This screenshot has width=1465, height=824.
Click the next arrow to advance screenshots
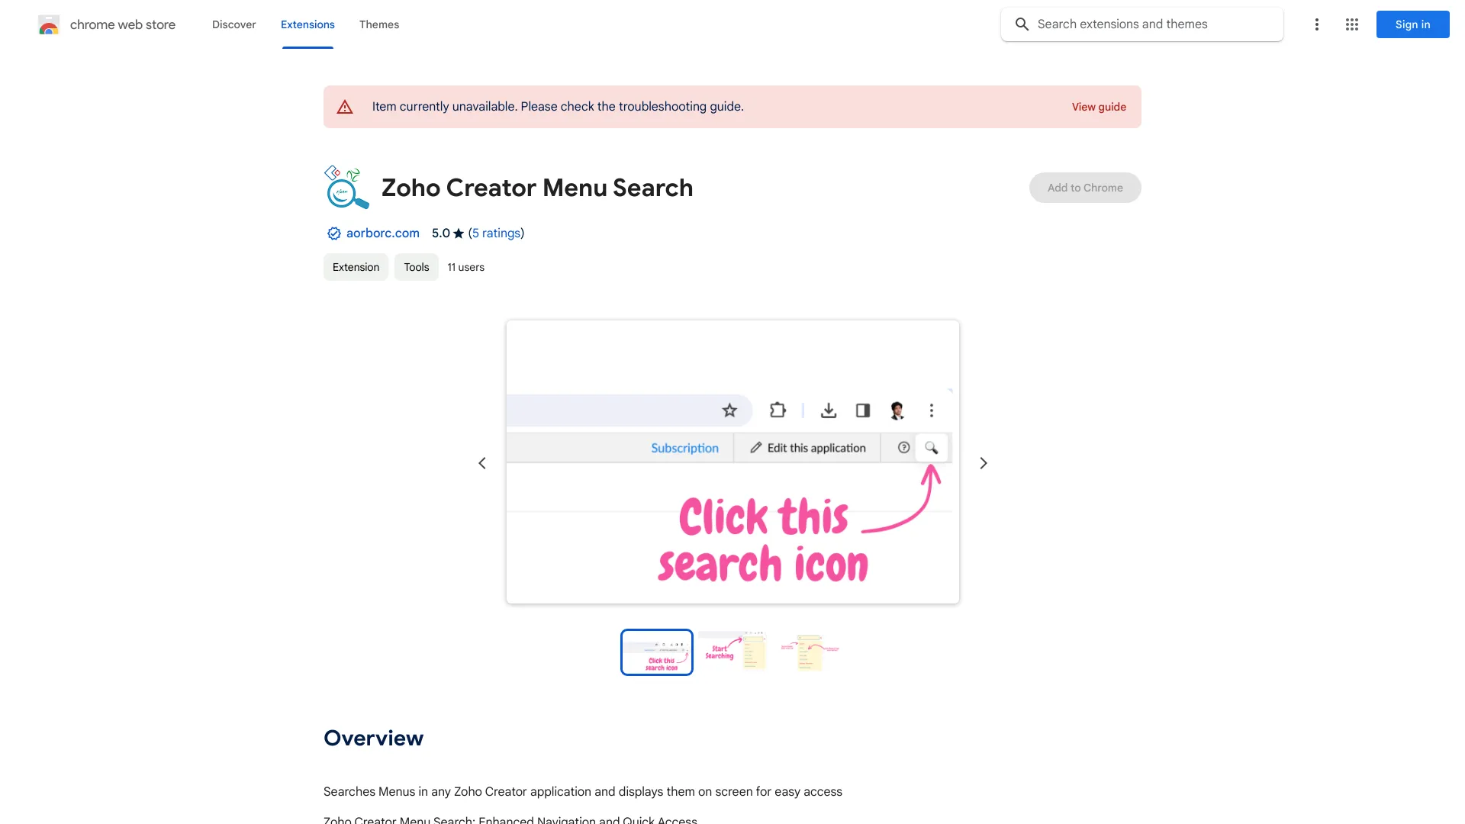point(983,463)
